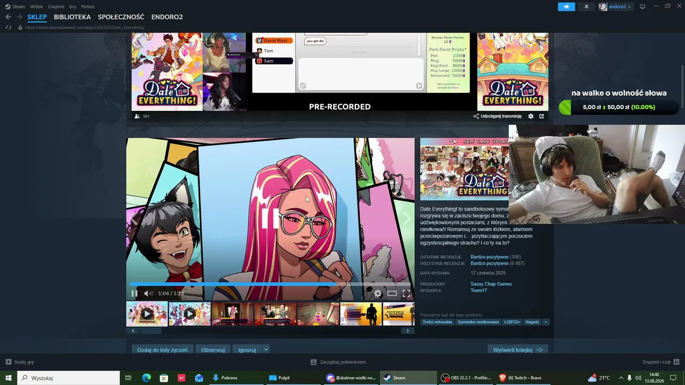Screen dimensions: 685x385
Task: Open Microsoft Edge from taskbar
Action: tap(146, 378)
